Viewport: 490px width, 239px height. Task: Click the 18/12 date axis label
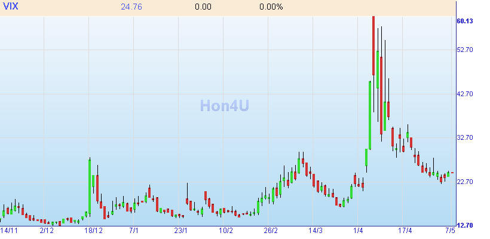93,231
